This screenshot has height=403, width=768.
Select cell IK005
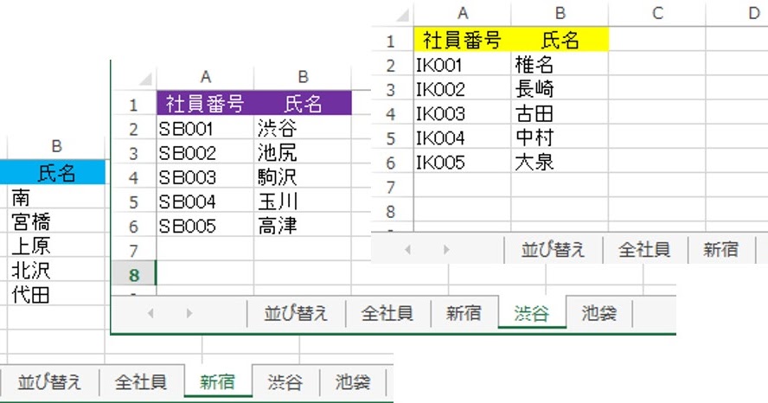(463, 163)
